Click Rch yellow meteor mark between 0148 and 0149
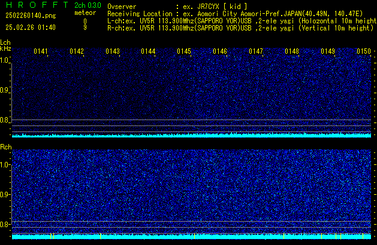This screenshot has height=245, width=377. [321, 236]
